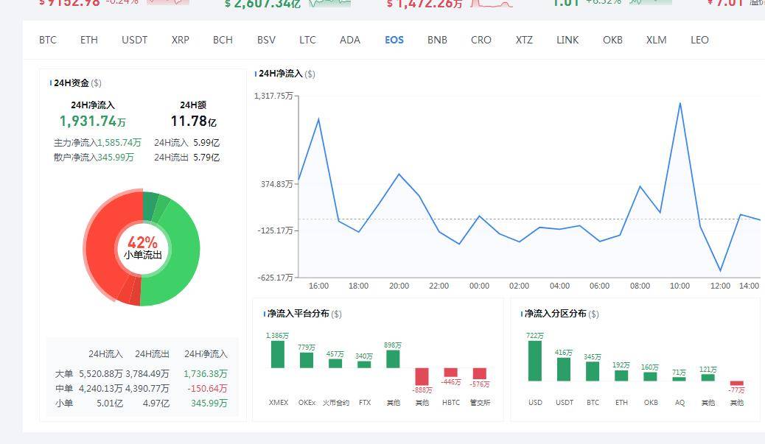The height and width of the screenshot is (444, 765).
Task: Click the 大单 inflow 5,520.88万 cell
Action: 100,374
